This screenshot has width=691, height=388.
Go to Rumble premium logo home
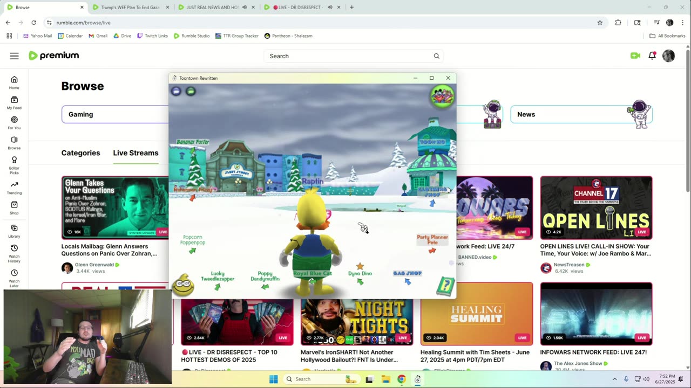(x=54, y=56)
